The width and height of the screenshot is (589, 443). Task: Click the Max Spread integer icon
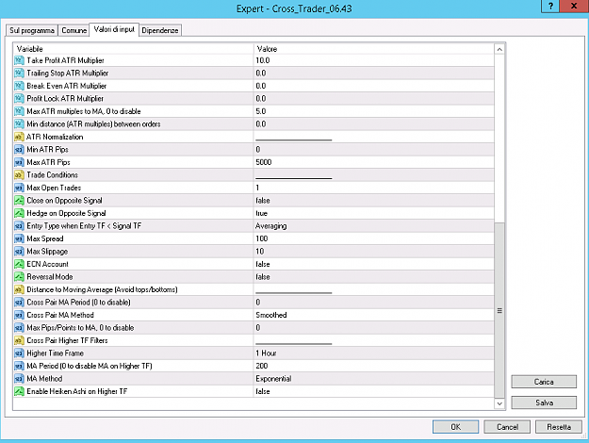(x=19, y=238)
